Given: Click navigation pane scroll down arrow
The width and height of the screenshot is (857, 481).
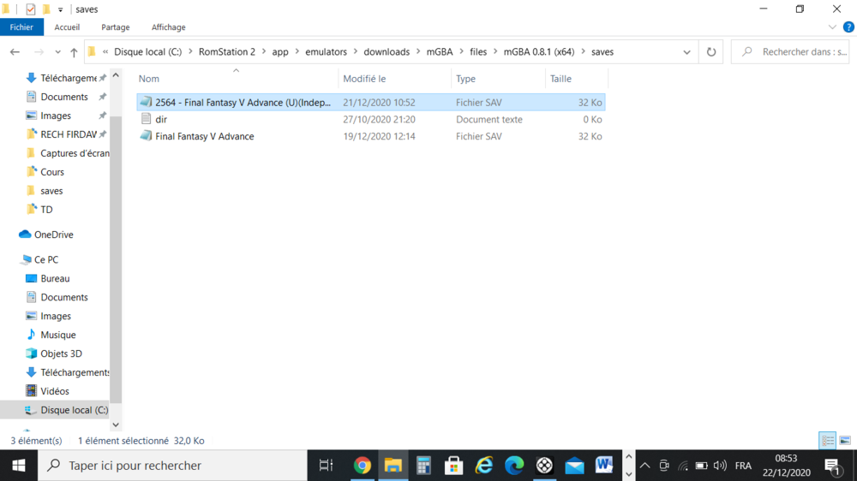Looking at the screenshot, I should tap(116, 425).
